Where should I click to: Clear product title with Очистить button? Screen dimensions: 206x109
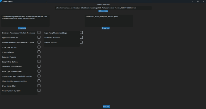point(22,28)
